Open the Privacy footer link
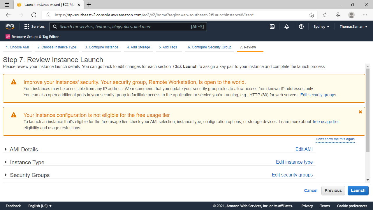 (x=307, y=206)
